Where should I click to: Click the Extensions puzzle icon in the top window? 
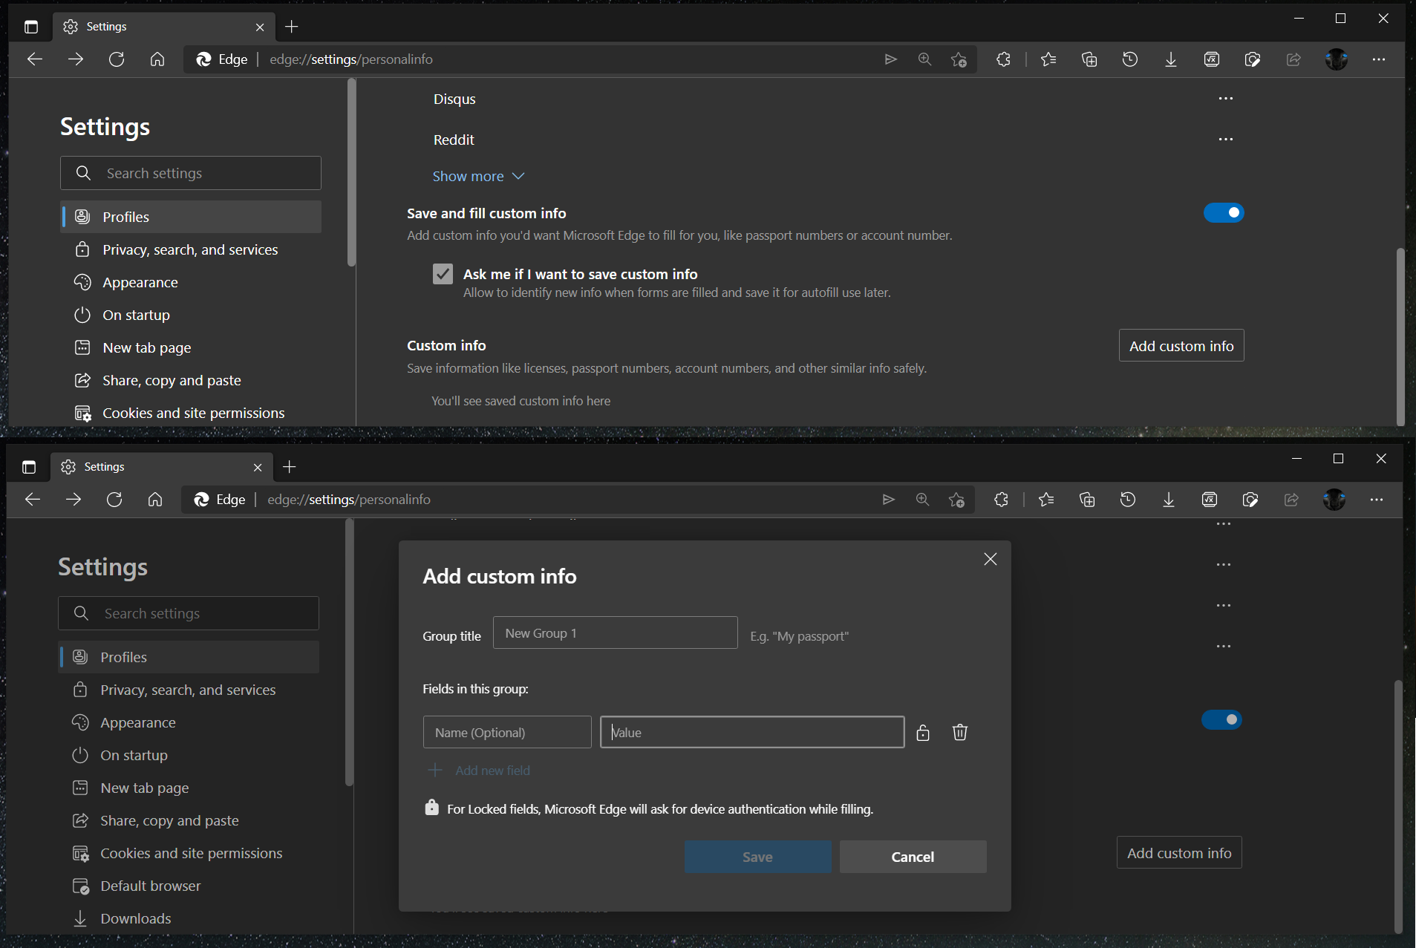pos(1003,59)
